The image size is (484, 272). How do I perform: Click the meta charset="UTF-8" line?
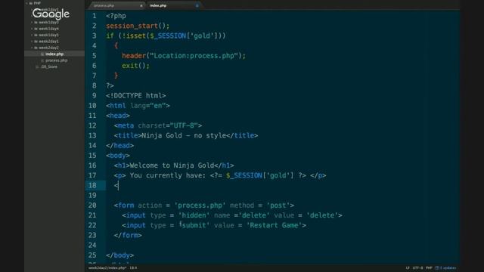[158, 125]
